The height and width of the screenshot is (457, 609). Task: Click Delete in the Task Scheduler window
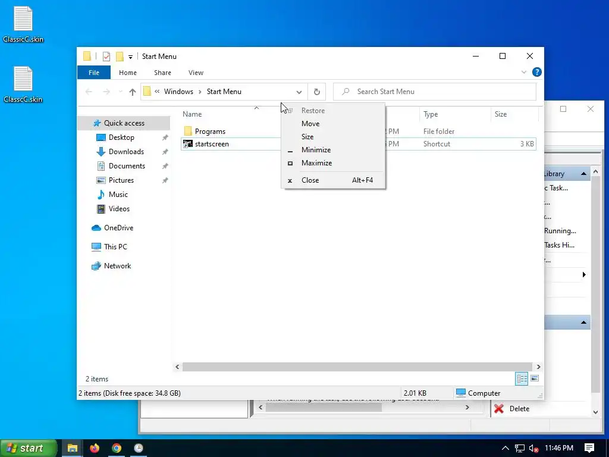coord(519,409)
